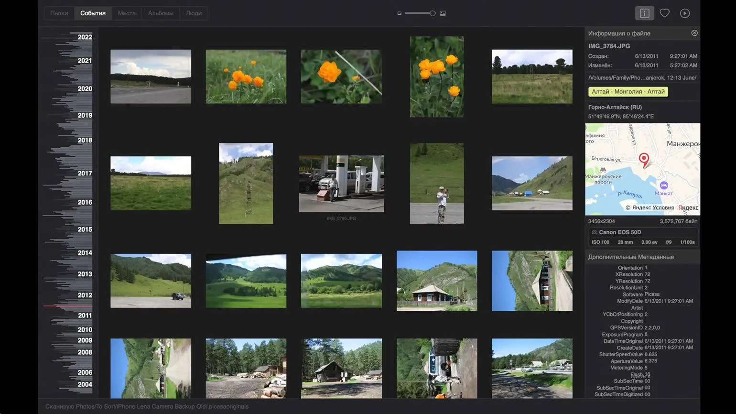Image resolution: width=736 pixels, height=414 pixels.
Task: Toggle the file info panel button
Action: [x=644, y=13]
